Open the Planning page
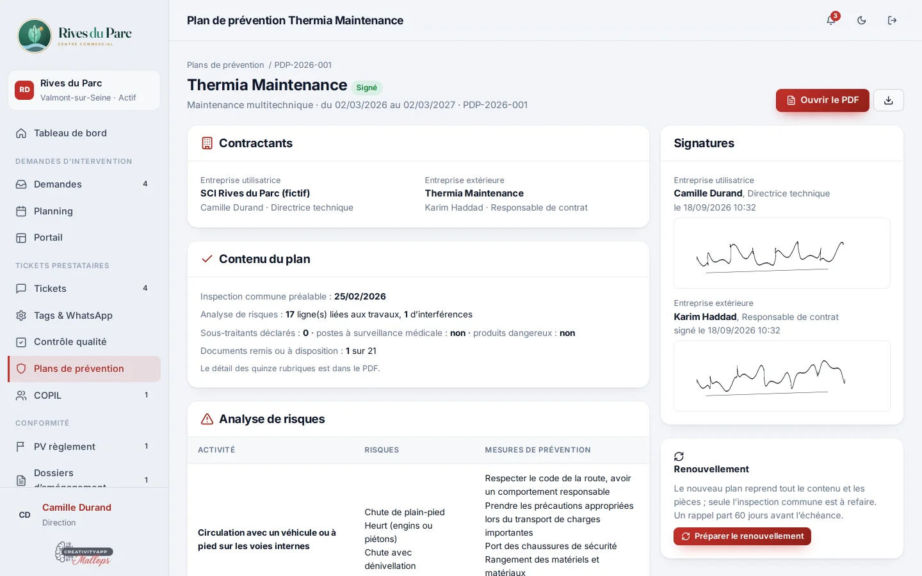922x576 pixels. click(x=84, y=211)
